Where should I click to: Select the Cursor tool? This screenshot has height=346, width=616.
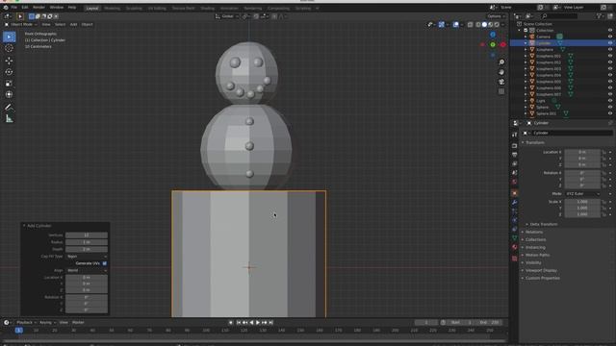tap(9, 48)
